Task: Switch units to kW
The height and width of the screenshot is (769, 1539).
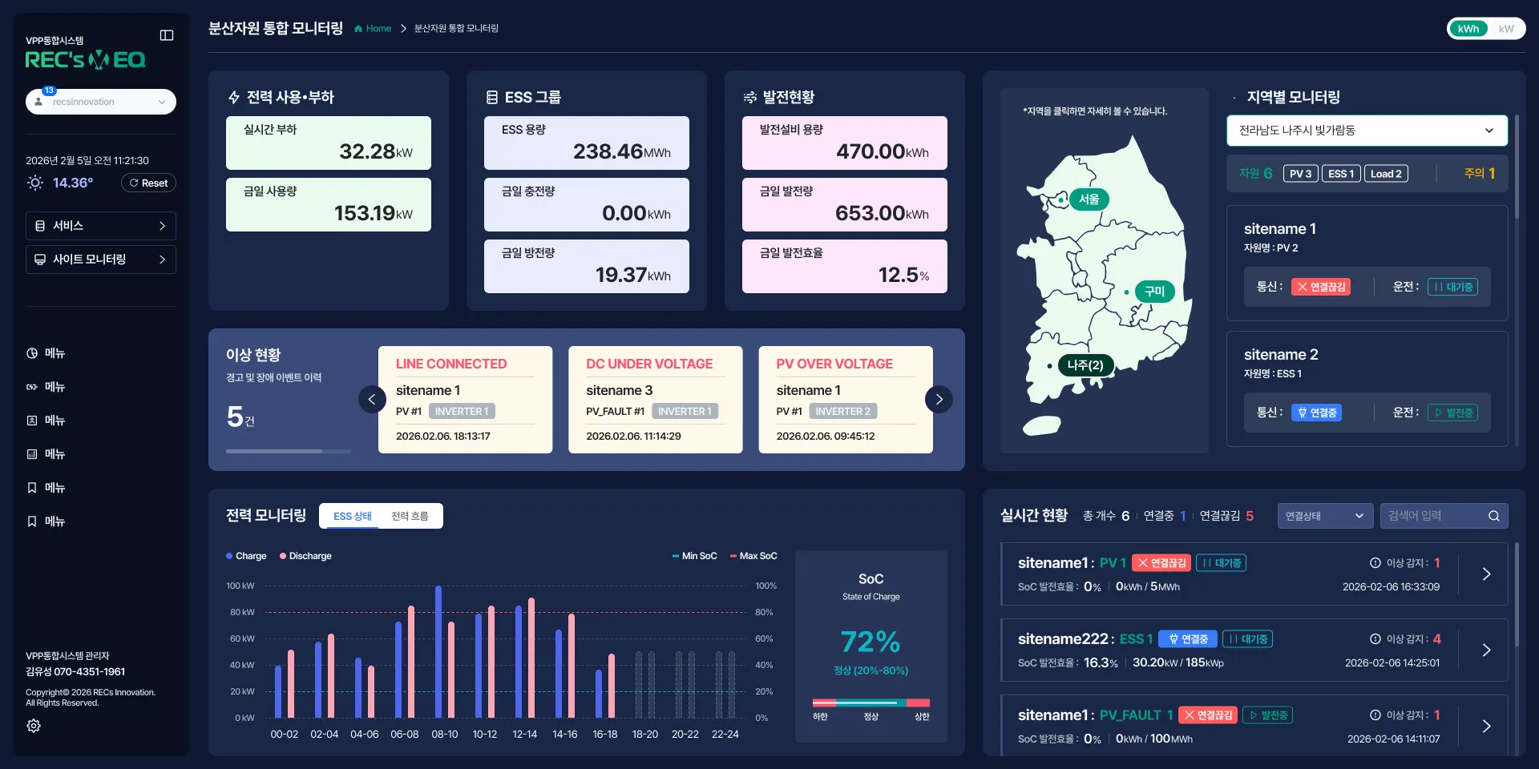Action: point(1506,29)
